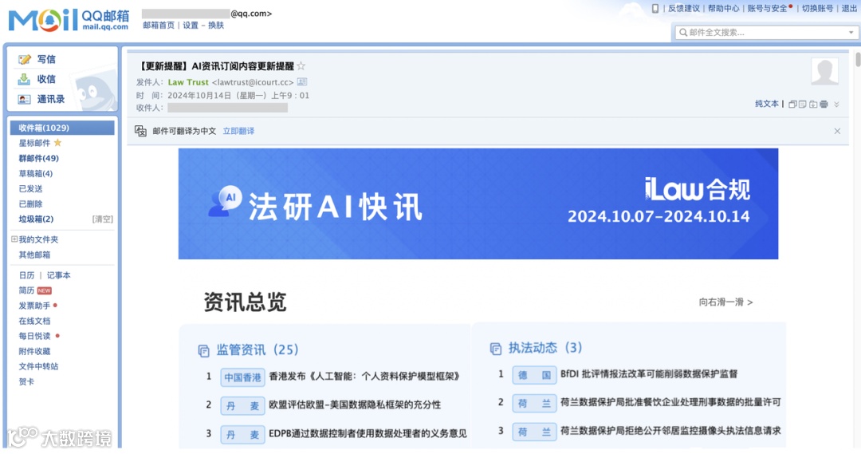Click the 法研AI快讯 banner AI avatar icon
The image size is (861, 454).
pos(225,201)
